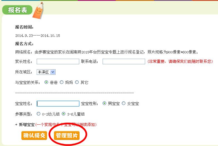Click the + 新增宝宝 link

[x=25, y=125]
